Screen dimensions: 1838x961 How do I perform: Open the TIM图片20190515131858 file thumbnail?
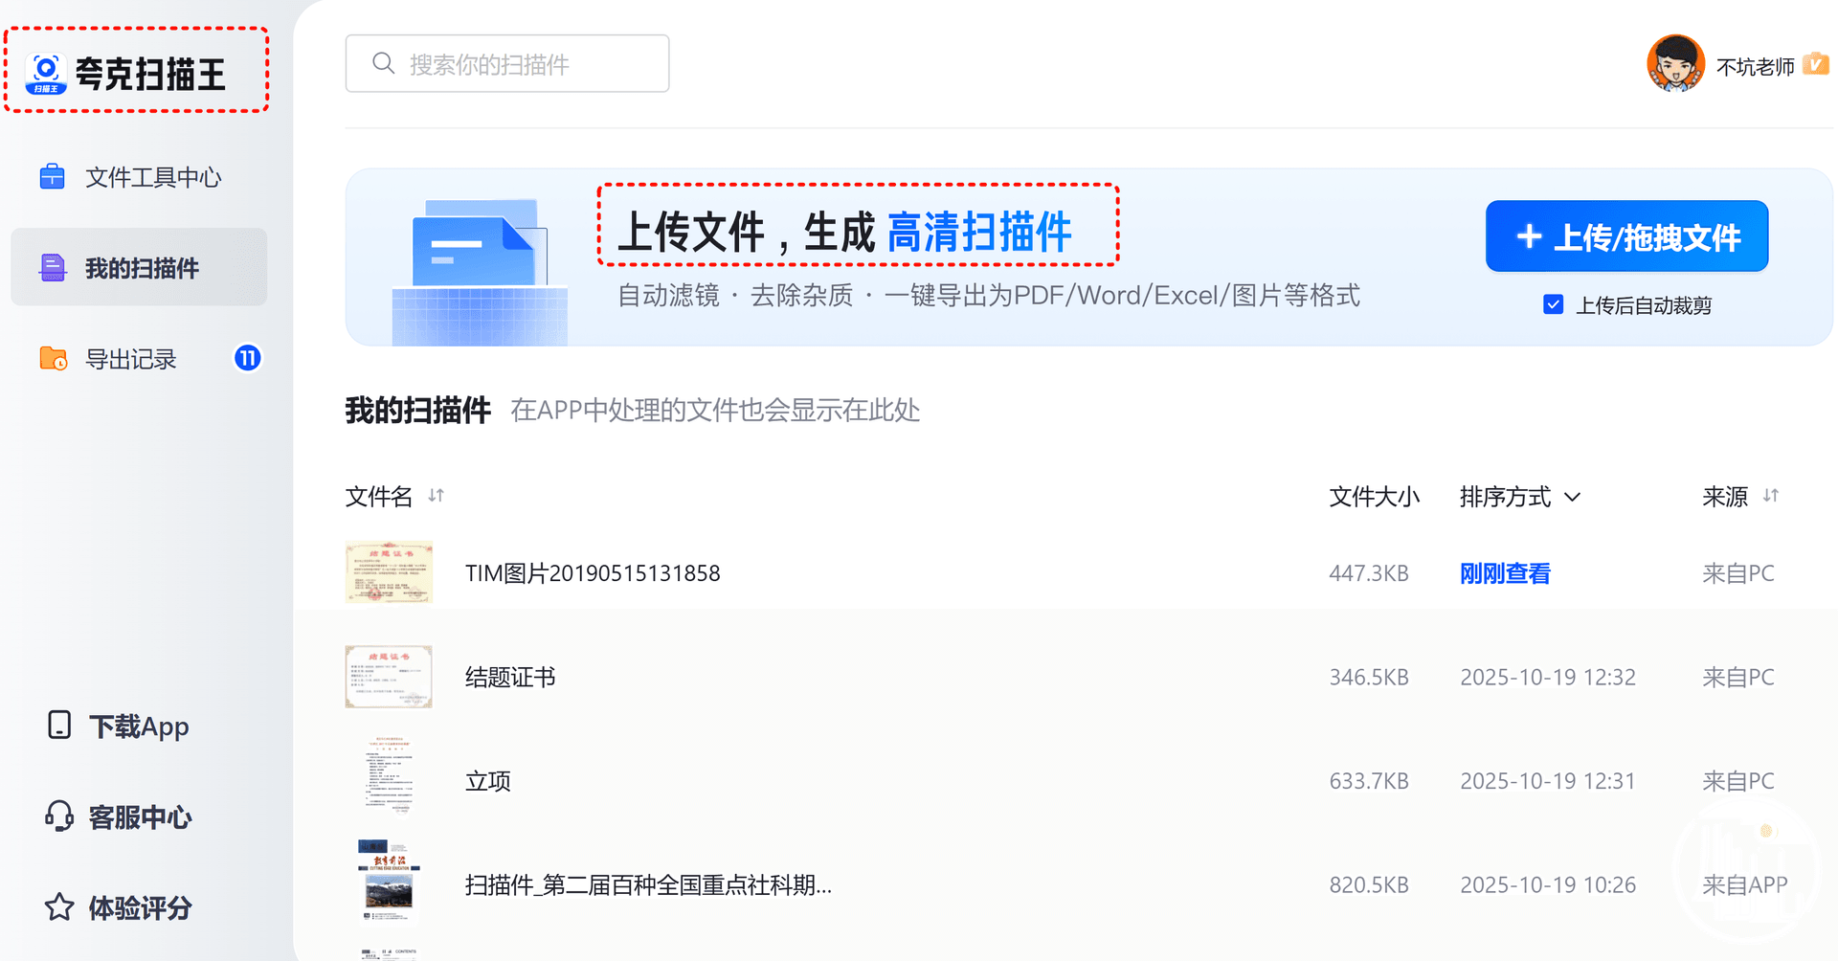click(x=389, y=572)
